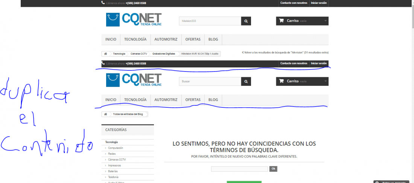Screen dimensions: 414x183
Task: Click Iniciar sesión in top bar
Action: [x=319, y=3]
